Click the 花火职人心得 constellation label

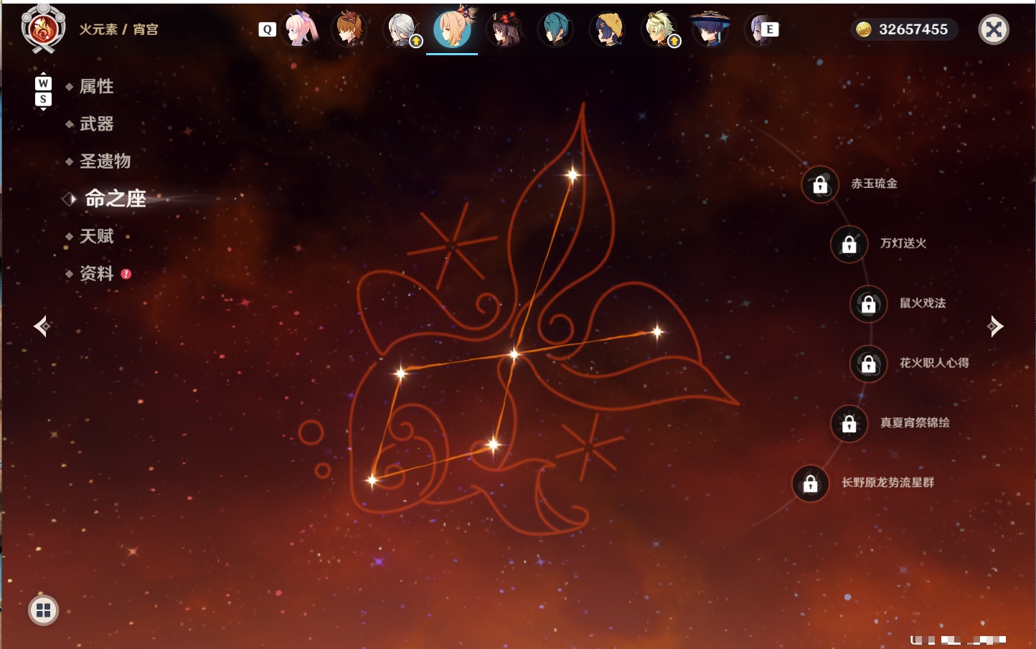tap(934, 363)
